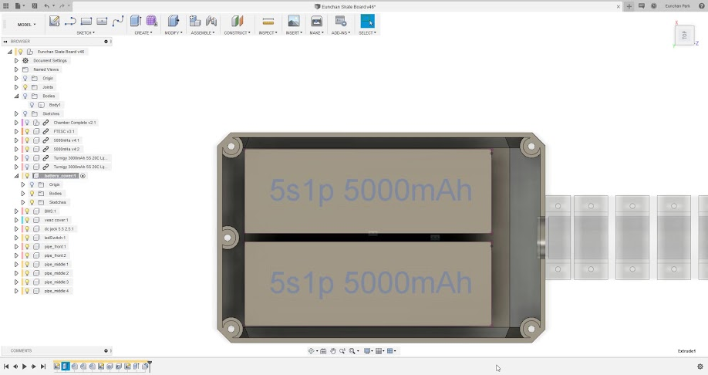Select the two-point Rectangle sketch tool

tap(86, 21)
